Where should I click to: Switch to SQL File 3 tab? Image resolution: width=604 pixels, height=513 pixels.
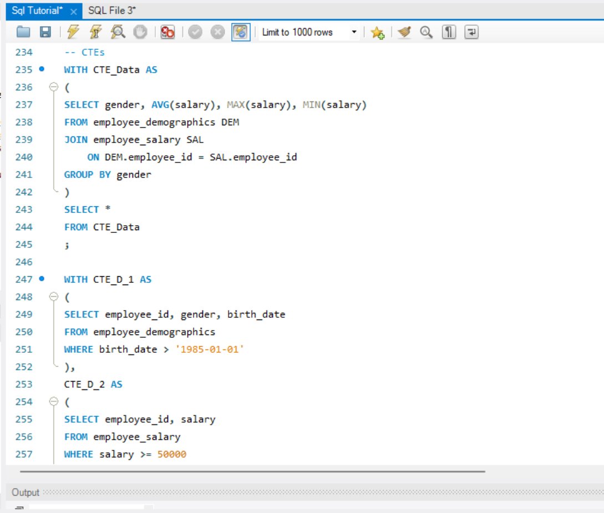coord(112,11)
